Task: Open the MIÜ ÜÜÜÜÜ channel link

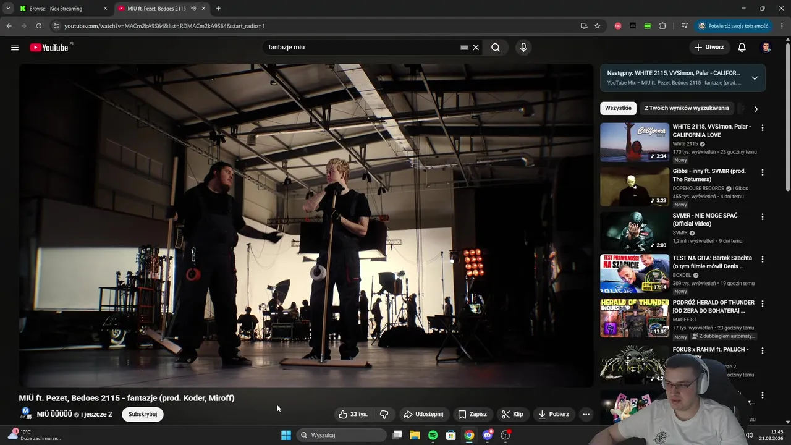Action: (x=54, y=414)
